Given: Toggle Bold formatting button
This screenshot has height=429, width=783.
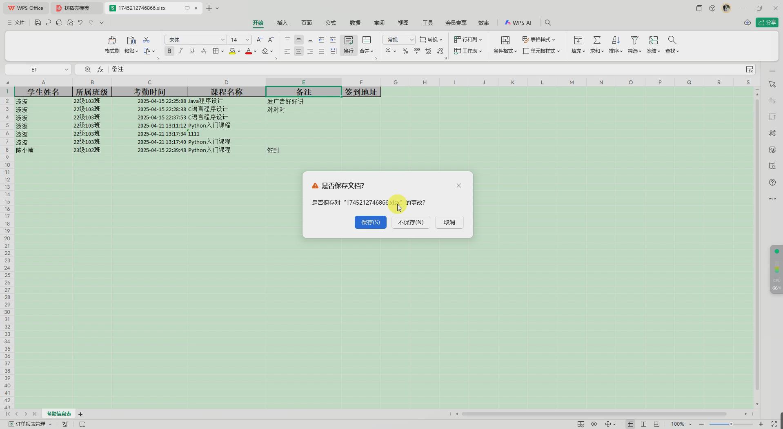Looking at the screenshot, I should coord(169,51).
